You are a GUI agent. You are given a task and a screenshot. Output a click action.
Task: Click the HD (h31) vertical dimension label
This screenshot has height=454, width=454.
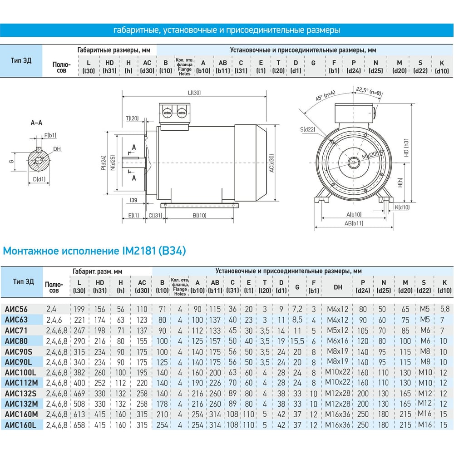(x=406, y=148)
